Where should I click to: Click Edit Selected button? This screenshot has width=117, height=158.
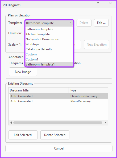23,135
